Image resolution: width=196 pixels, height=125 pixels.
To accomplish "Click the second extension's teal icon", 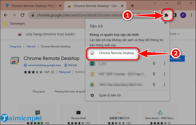I will [x=92, y=64].
